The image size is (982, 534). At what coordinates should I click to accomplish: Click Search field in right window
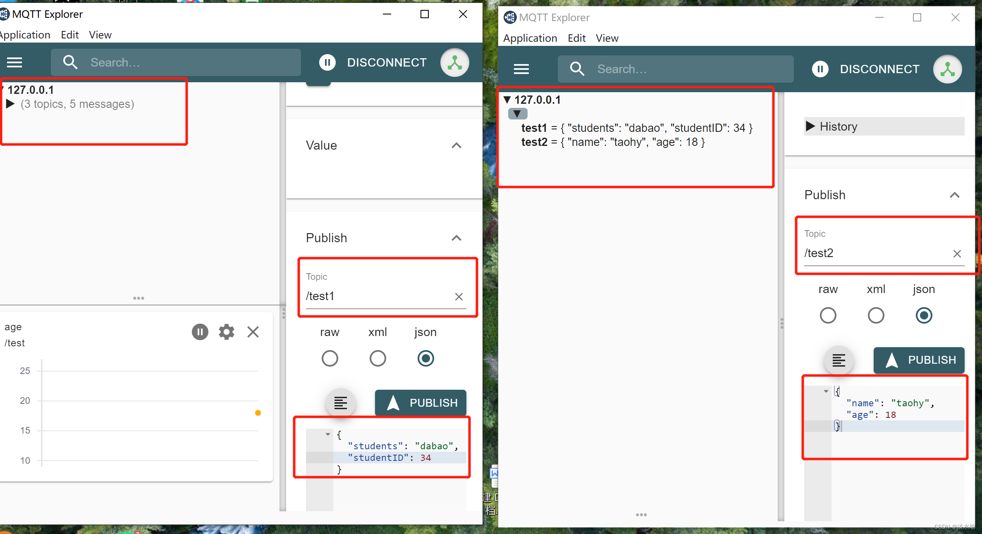pos(676,69)
